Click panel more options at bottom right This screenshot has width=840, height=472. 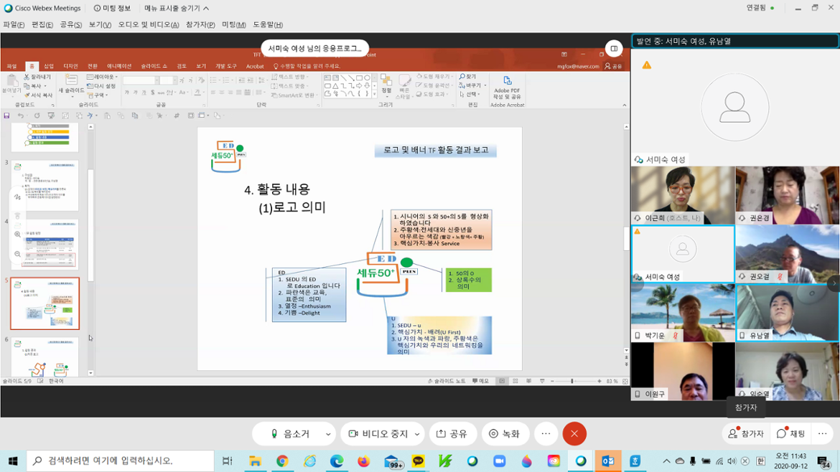823,433
